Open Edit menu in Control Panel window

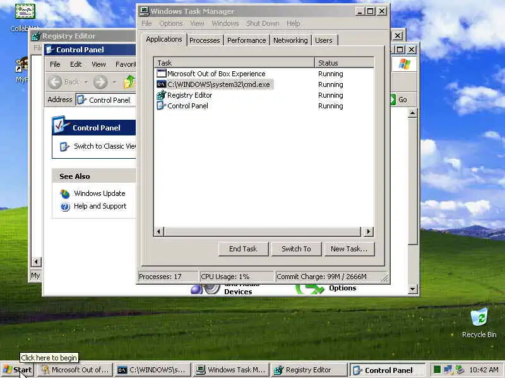[76, 65]
